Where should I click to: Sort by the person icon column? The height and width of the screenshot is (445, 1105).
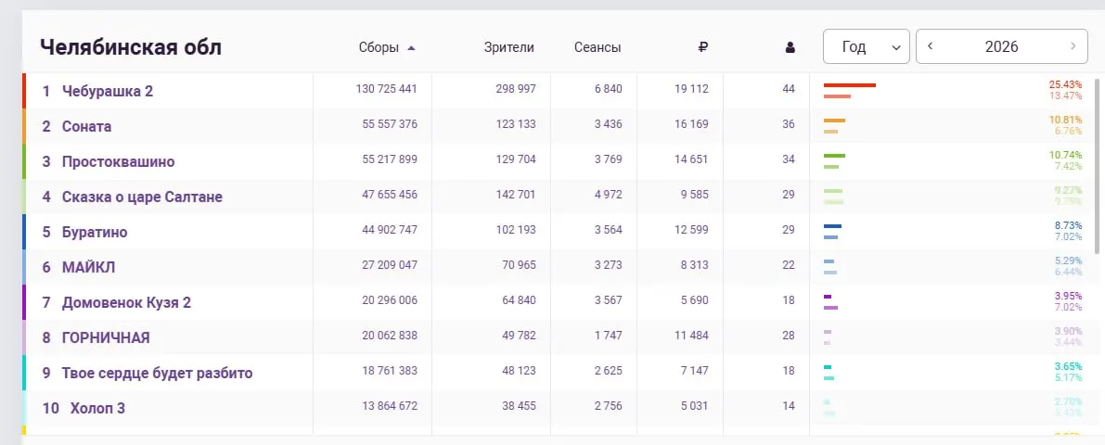pos(790,48)
